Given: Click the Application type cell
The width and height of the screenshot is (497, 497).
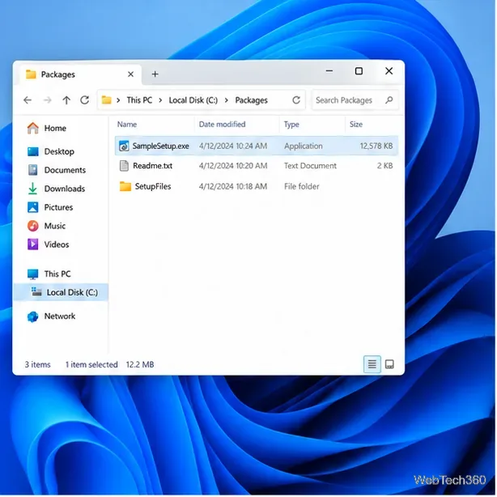Looking at the screenshot, I should 304,147.
